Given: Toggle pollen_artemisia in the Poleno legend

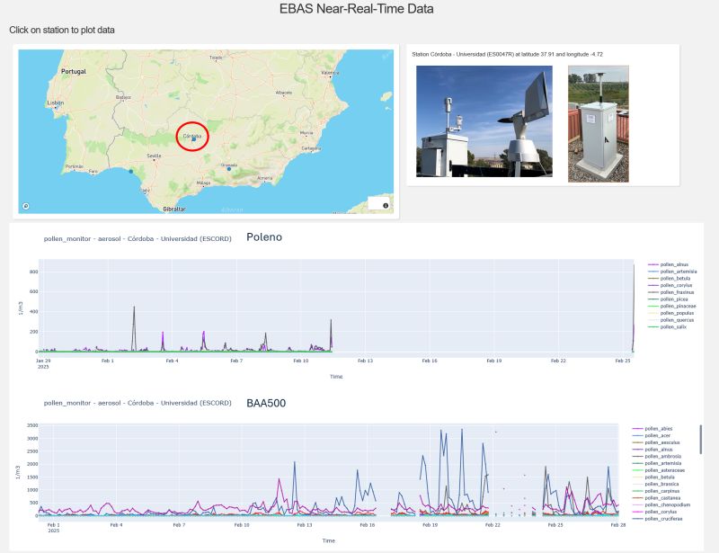Looking at the screenshot, I should click(672, 272).
